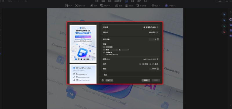Viewport: 232px width, 109px height.
Task: Switch to the 注釋 (Comment) tab
Action: (97, 1)
